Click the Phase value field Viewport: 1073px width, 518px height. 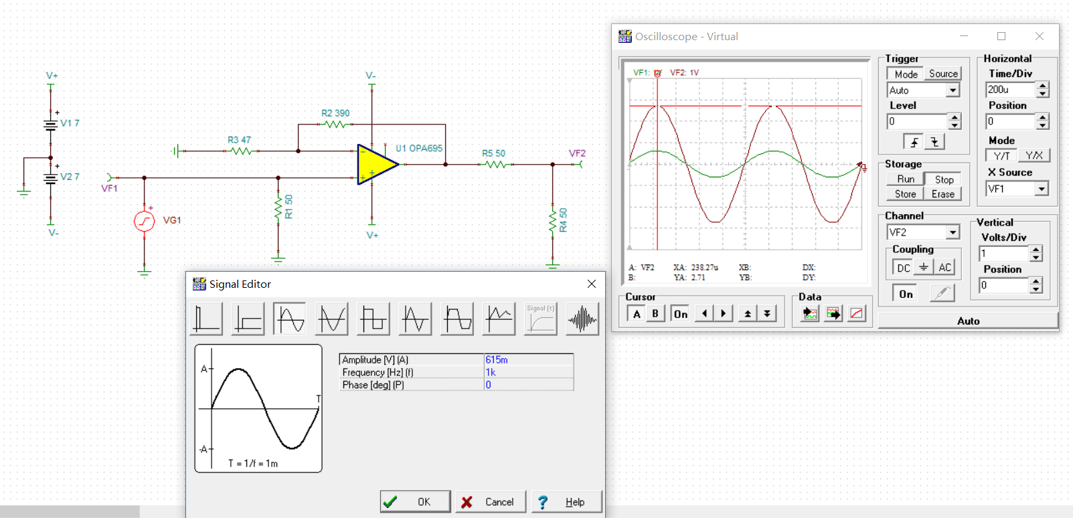pos(529,385)
